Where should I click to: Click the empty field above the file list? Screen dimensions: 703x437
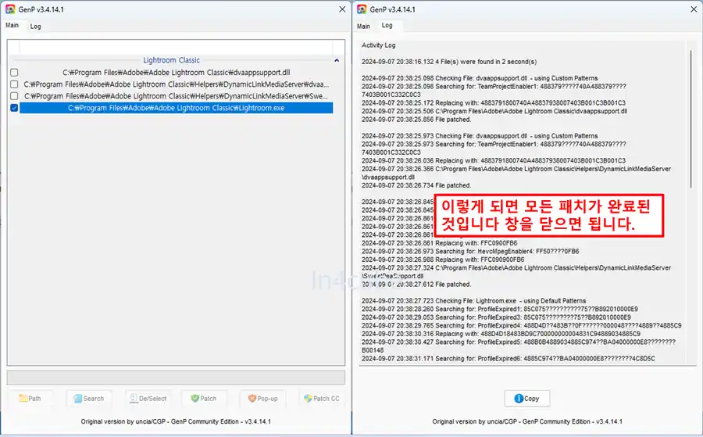pyautogui.click(x=176, y=47)
